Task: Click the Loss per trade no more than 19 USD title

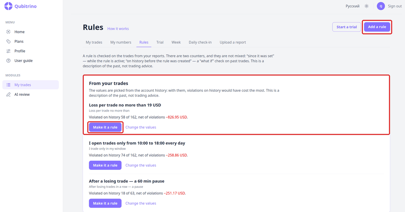Action: 125,105
